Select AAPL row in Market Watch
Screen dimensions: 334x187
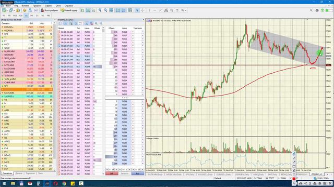pyautogui.click(x=27, y=110)
